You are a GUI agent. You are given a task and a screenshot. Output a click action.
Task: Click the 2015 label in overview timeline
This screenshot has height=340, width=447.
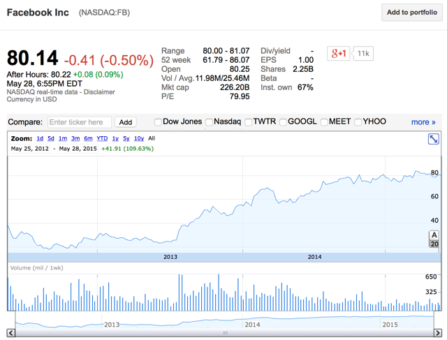pos(390,325)
